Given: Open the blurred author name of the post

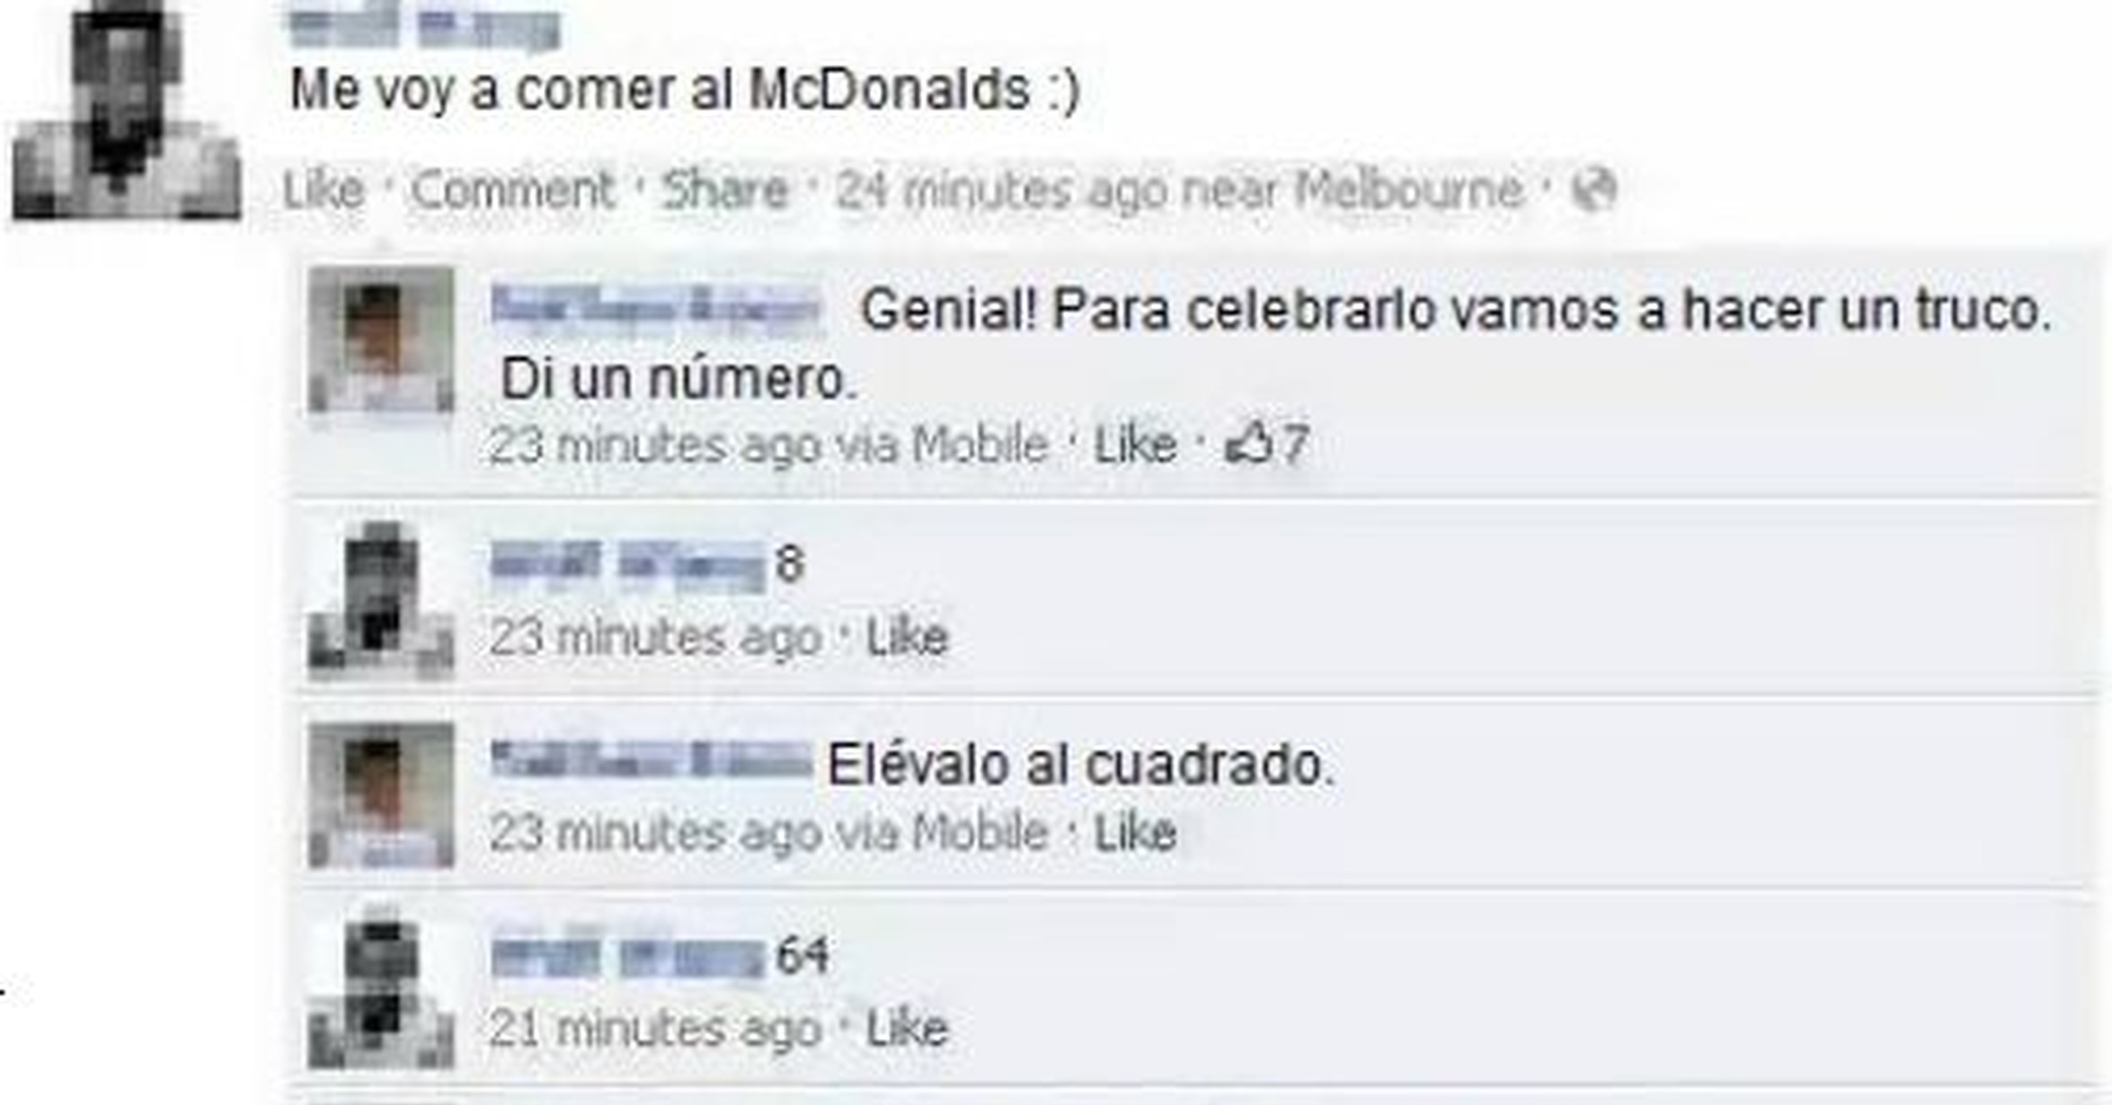Looking at the screenshot, I should pos(423,27).
